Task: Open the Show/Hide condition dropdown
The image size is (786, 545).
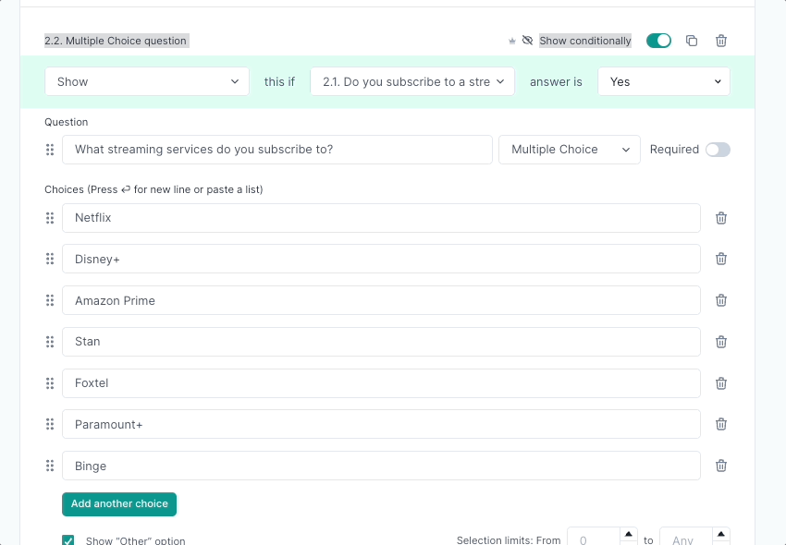Action: click(x=147, y=81)
